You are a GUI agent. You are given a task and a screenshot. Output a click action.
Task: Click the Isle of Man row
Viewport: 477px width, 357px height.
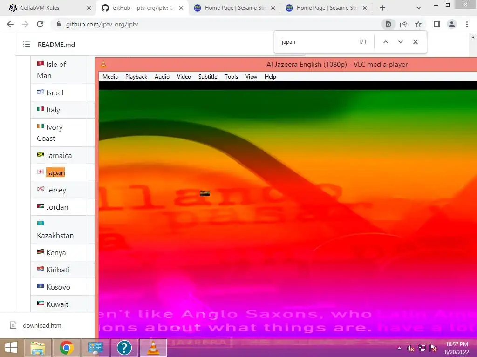pos(58,70)
